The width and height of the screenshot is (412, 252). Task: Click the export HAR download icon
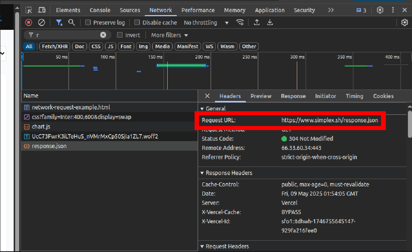pos(270,22)
